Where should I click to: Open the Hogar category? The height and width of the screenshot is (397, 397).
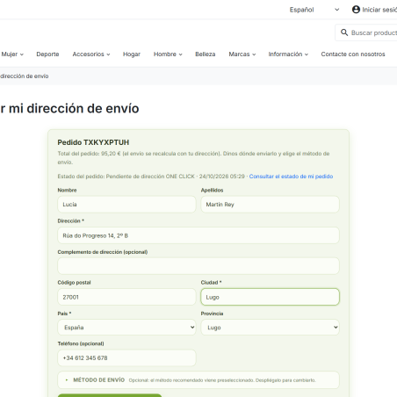(x=132, y=54)
